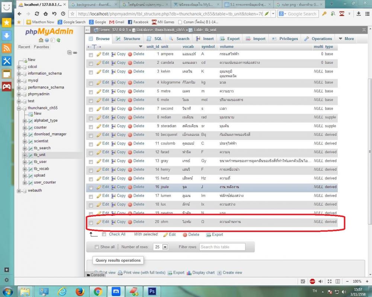Screen dimensions: 372x297
Task: Open the Search tab
Action: (179, 39)
